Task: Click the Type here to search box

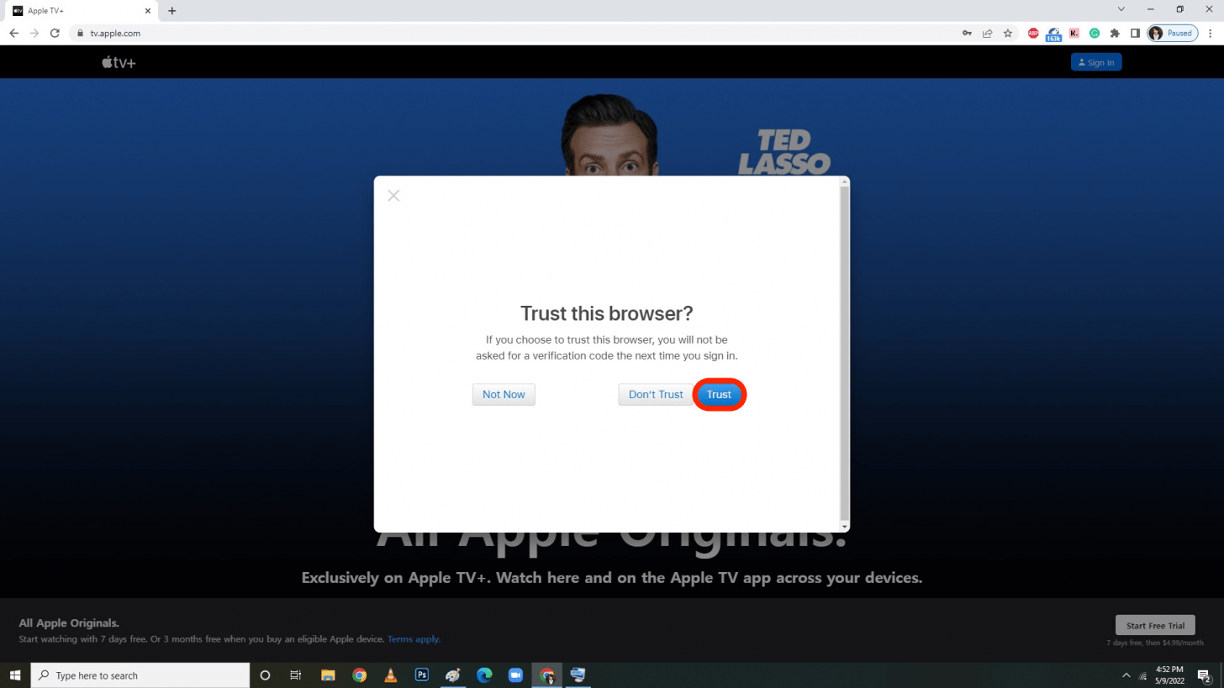Action: coord(140,675)
